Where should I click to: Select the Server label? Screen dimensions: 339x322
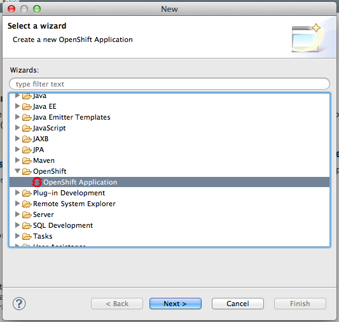click(x=43, y=214)
